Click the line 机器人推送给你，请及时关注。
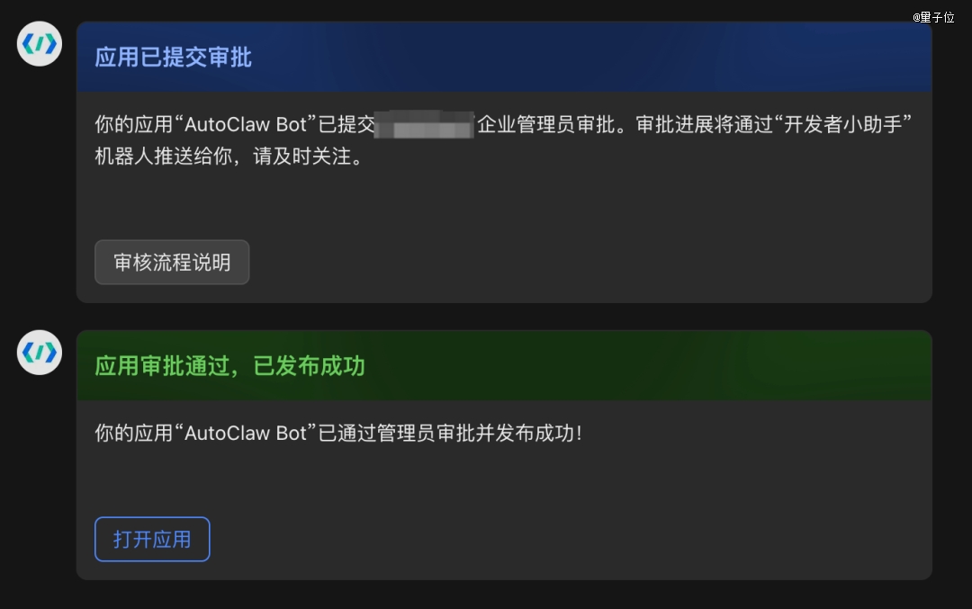 [x=229, y=157]
